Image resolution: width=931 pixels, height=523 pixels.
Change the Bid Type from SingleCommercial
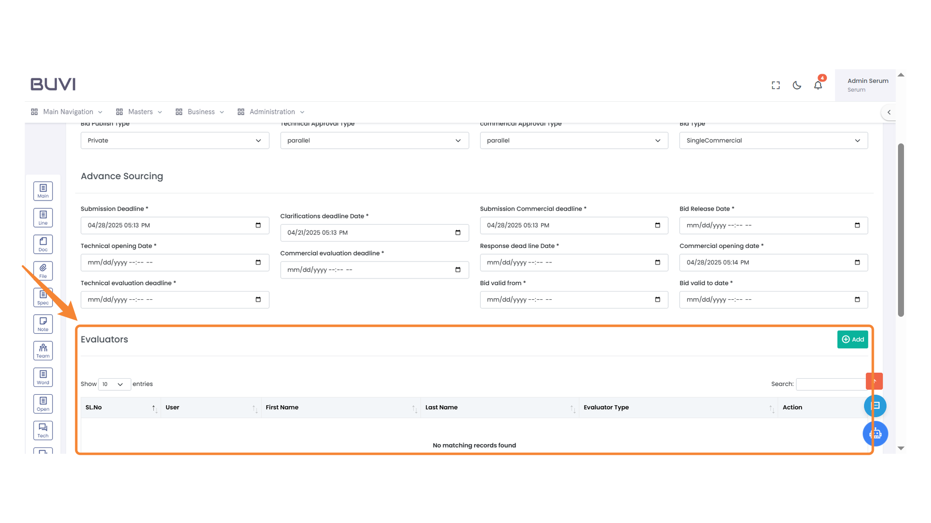(x=773, y=140)
